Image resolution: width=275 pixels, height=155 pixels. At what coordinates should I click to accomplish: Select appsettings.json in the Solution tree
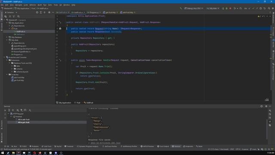[x=20, y=46]
